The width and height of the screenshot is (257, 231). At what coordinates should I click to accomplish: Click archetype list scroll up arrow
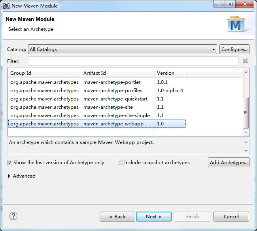tap(246, 72)
